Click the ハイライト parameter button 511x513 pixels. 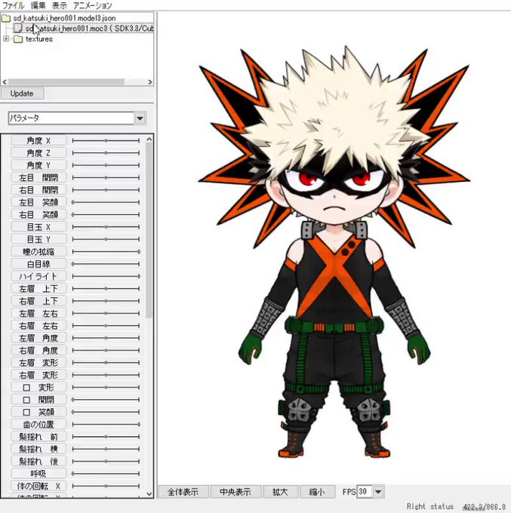[x=38, y=276]
